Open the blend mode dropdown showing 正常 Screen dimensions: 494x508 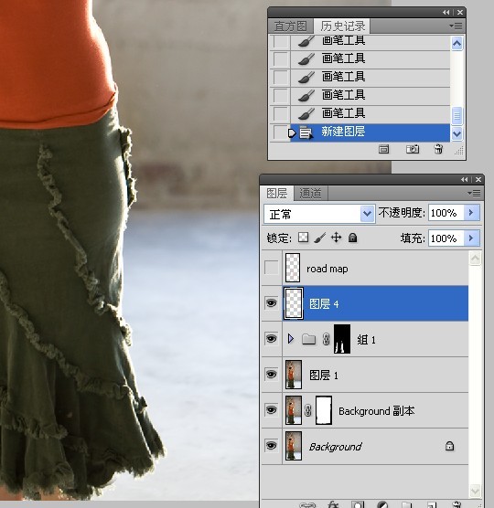[x=319, y=214]
